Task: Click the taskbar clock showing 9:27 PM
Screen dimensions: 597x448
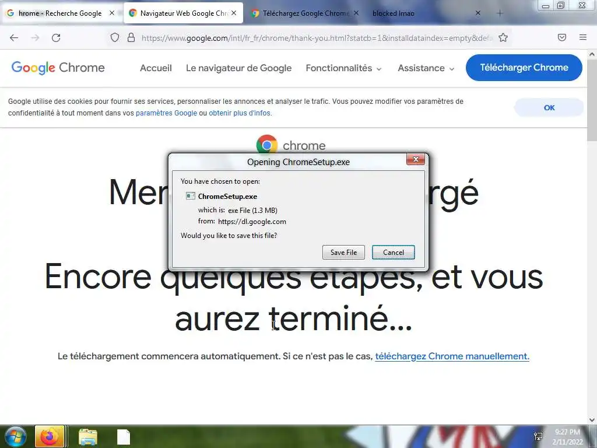Action: tap(568, 437)
